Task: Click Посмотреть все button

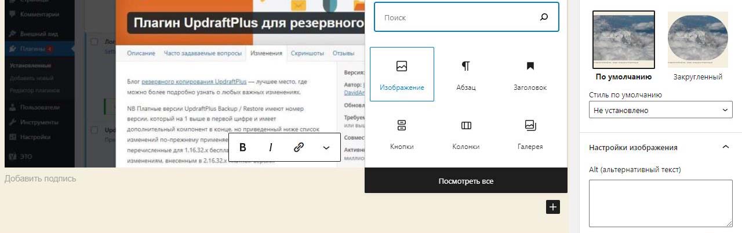Action: click(x=465, y=181)
